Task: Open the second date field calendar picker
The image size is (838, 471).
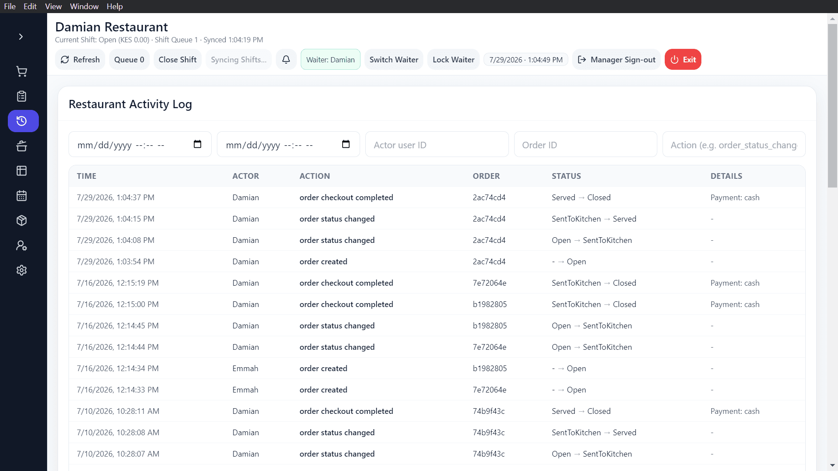Action: [346, 144]
